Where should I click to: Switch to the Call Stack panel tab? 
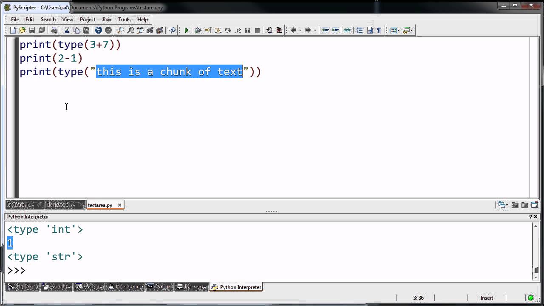tap(23, 287)
